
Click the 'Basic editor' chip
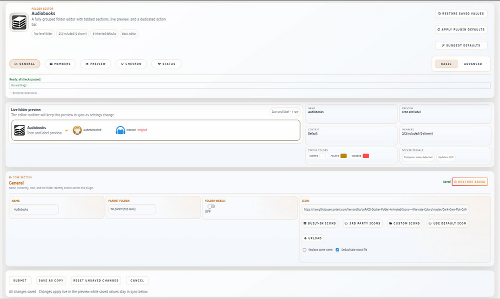tap(129, 34)
